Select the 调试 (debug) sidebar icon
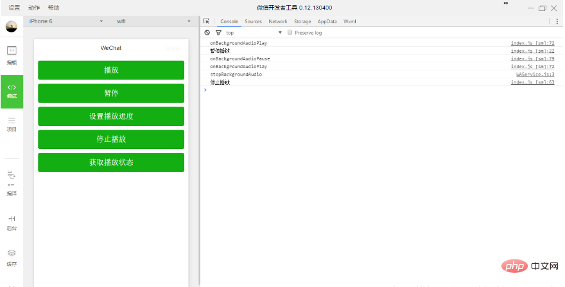 [x=12, y=92]
